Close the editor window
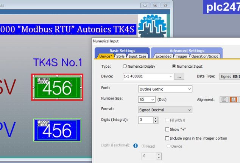The width and height of the screenshot is (240, 163). coord(165,5)
